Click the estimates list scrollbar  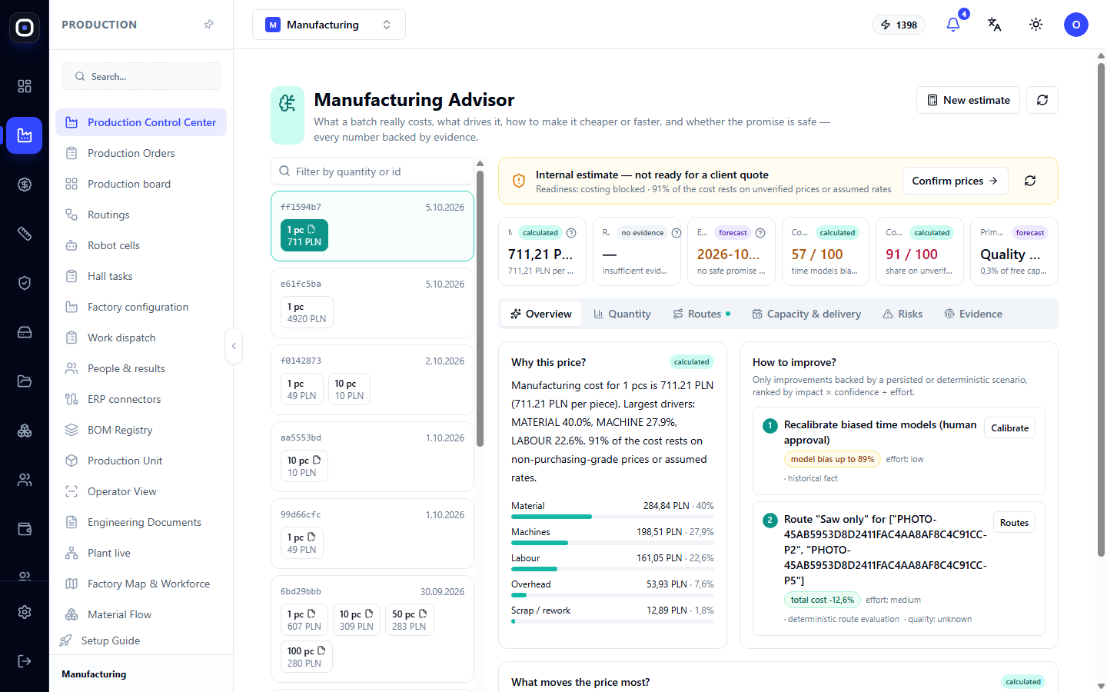pos(480,308)
